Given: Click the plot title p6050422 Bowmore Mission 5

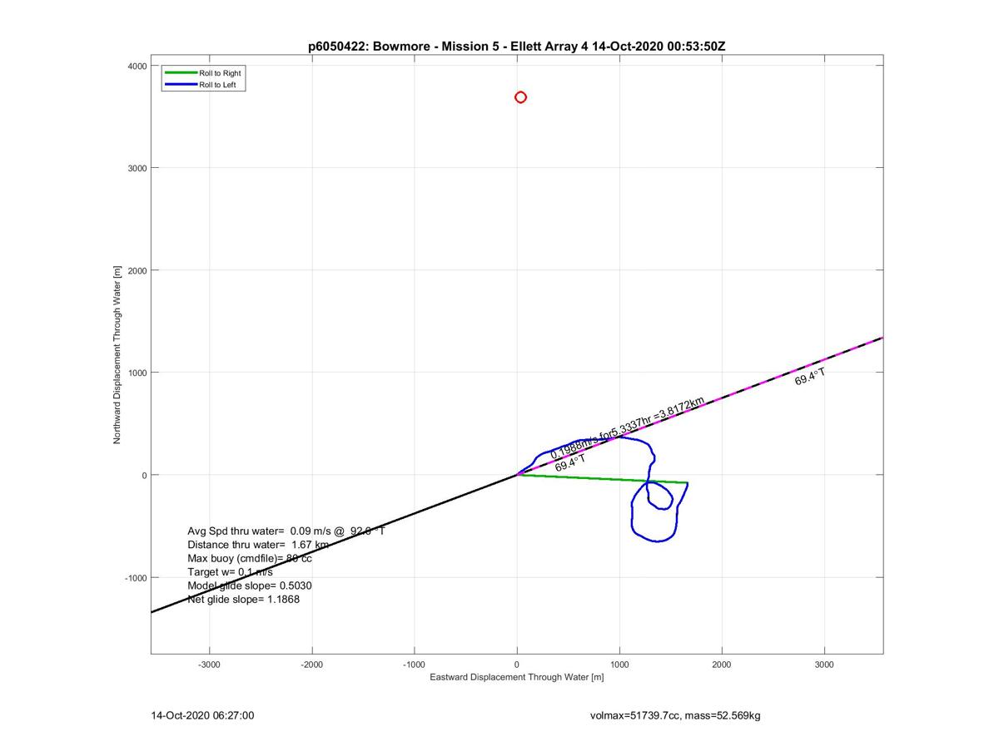Looking at the screenshot, I should 516,47.
